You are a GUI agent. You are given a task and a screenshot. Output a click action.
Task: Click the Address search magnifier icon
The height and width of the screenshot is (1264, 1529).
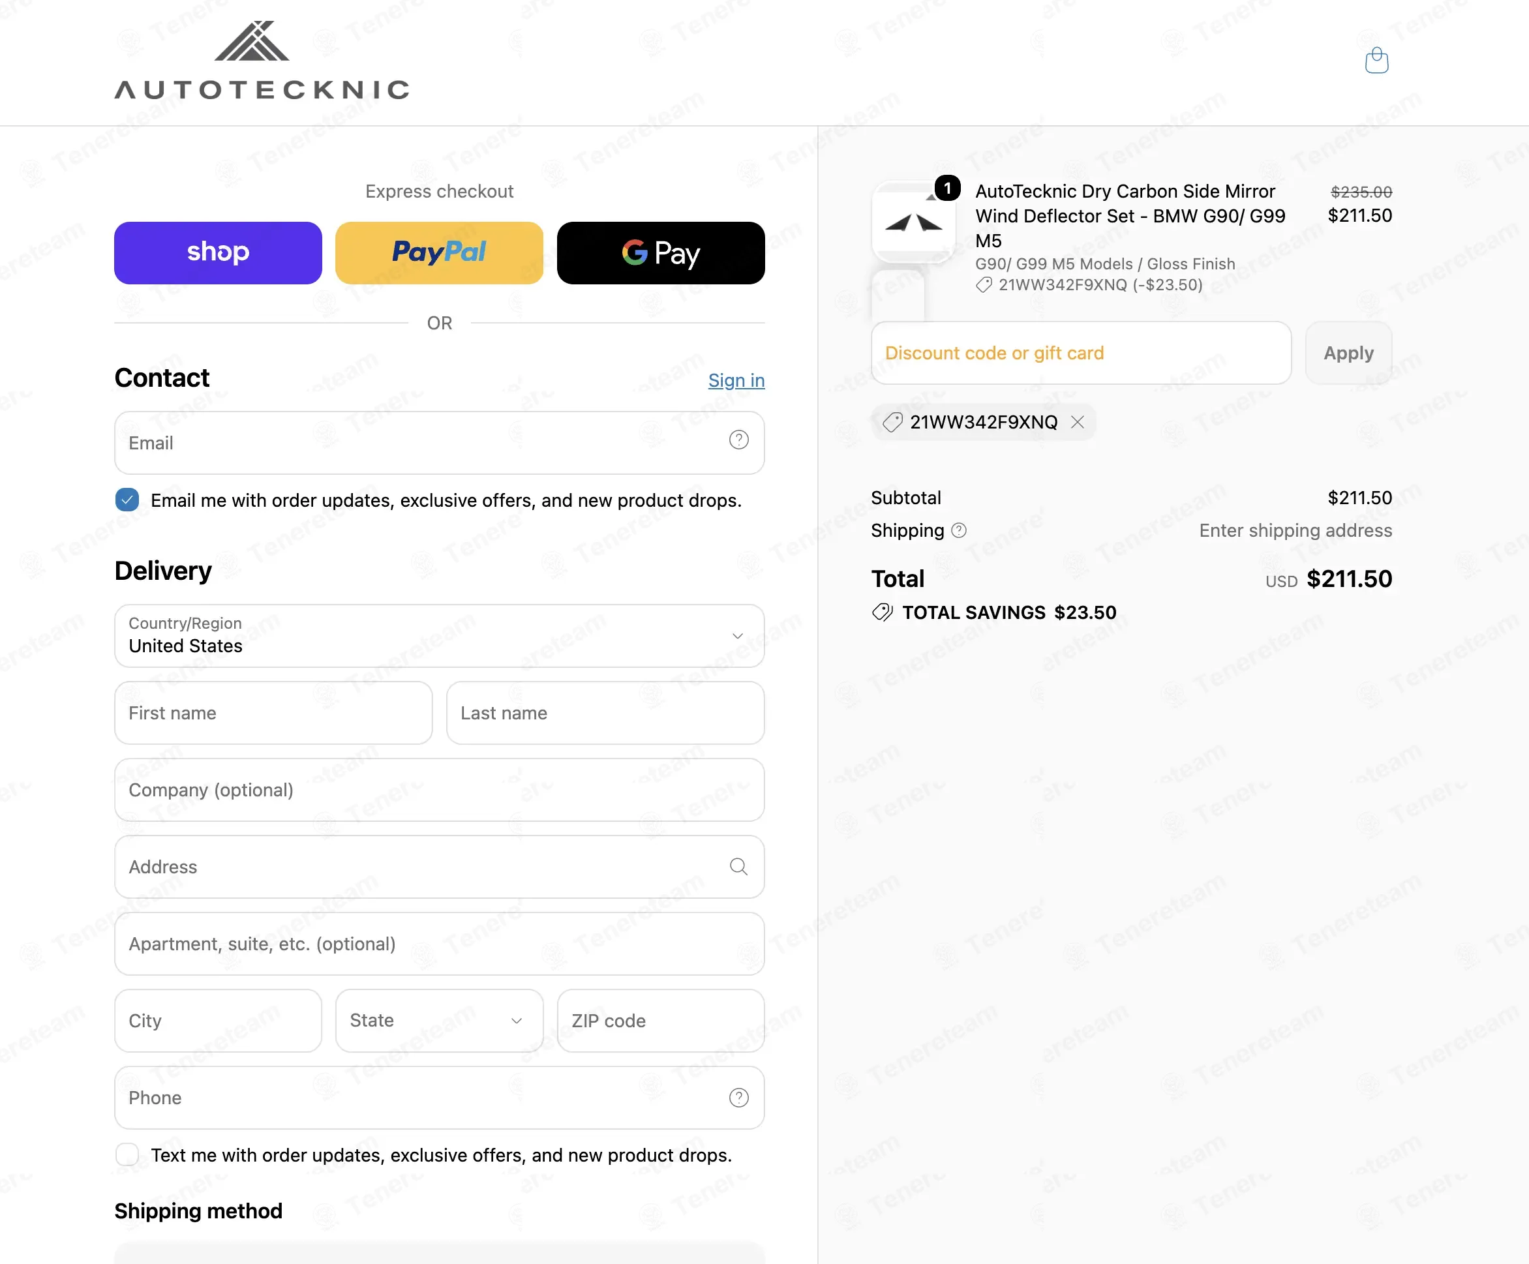pyautogui.click(x=738, y=866)
